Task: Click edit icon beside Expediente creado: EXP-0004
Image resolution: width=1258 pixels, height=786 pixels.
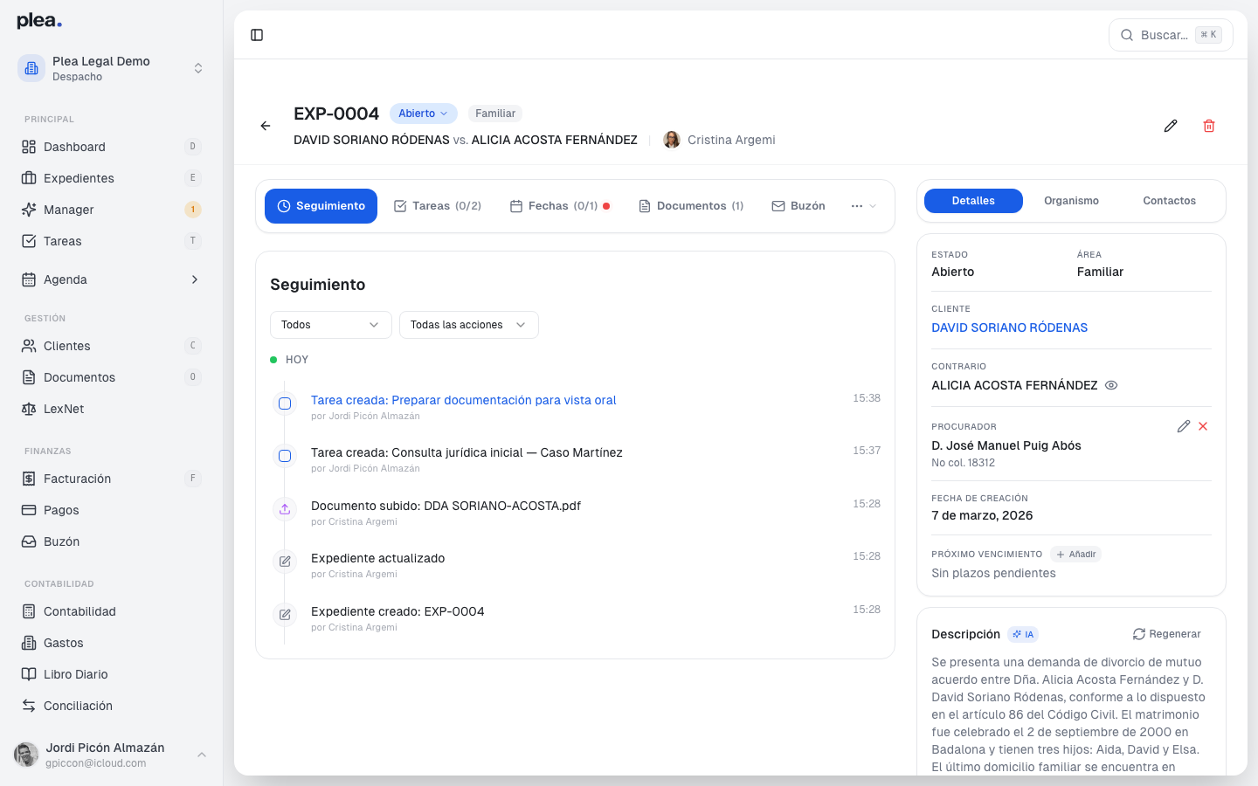Action: tap(285, 615)
